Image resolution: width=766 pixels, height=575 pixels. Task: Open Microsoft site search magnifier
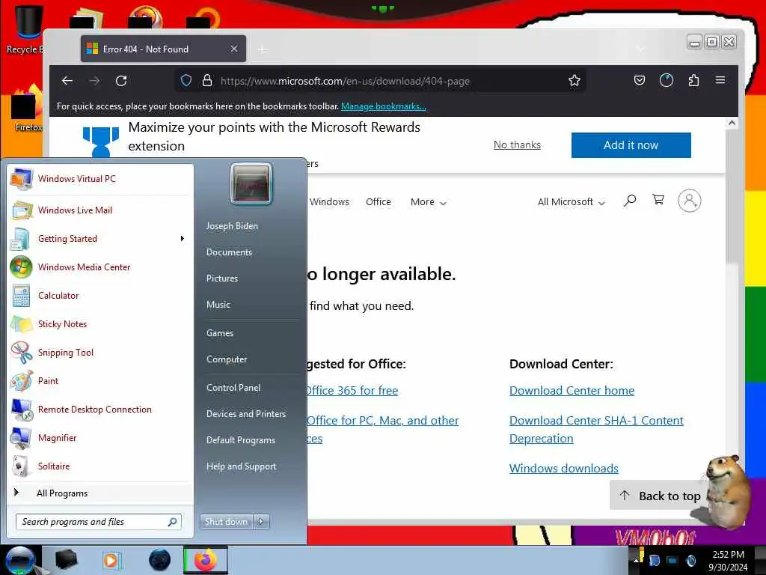[x=630, y=201]
